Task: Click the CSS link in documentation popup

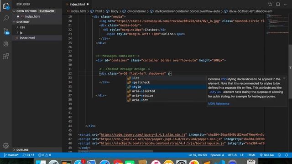Action: tap(224, 79)
